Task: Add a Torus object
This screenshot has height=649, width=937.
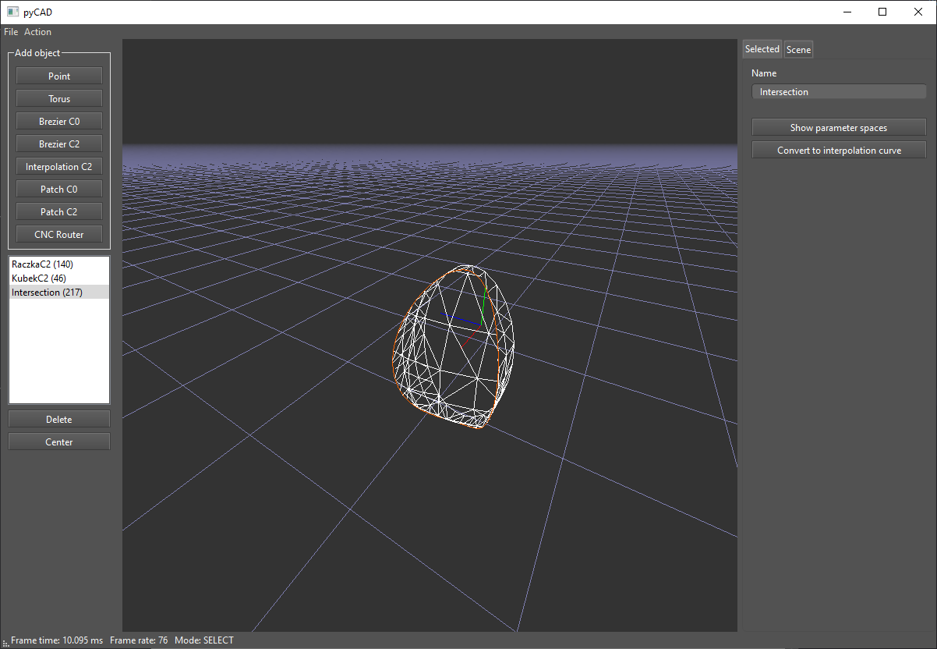Action: (x=58, y=98)
